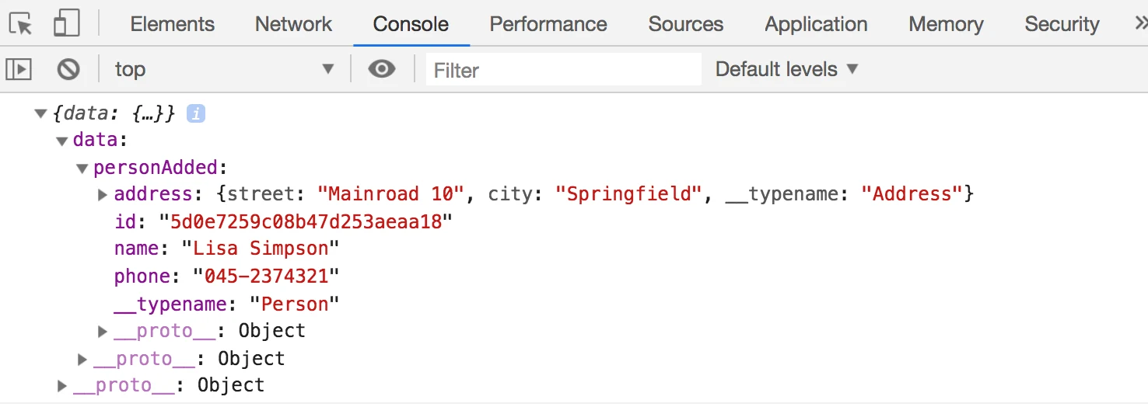This screenshot has height=407, width=1148.
Task: Collapse the personAdded node
Action: click(82, 169)
